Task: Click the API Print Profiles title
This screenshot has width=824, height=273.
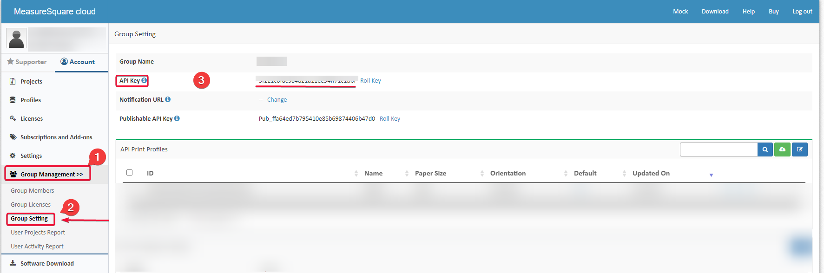Action: tap(144, 149)
